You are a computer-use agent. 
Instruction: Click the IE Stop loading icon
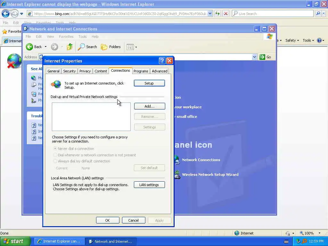point(226,13)
